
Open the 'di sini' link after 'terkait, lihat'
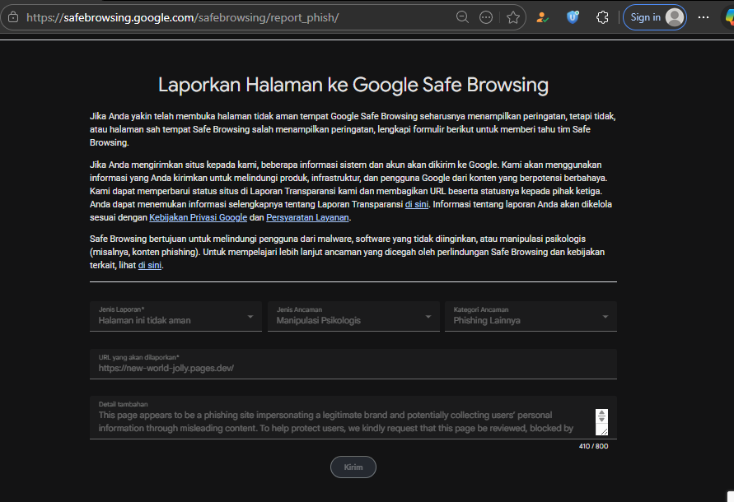pyautogui.click(x=150, y=265)
